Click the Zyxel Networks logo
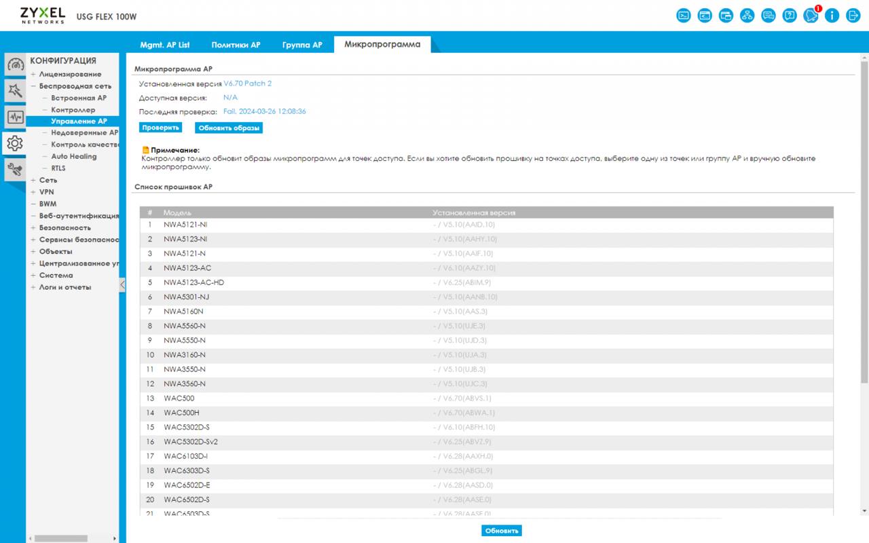This screenshot has height=543, width=869. 42,16
